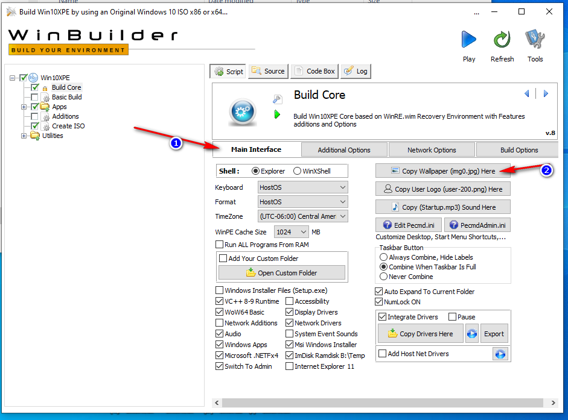Click horizontal scrollbar left arrow
Viewport: 568px width, 420px height.
click(217, 403)
